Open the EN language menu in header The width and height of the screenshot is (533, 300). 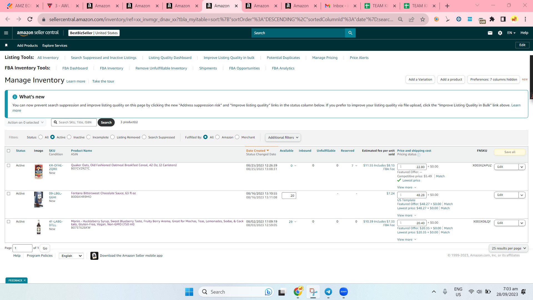pyautogui.click(x=511, y=33)
